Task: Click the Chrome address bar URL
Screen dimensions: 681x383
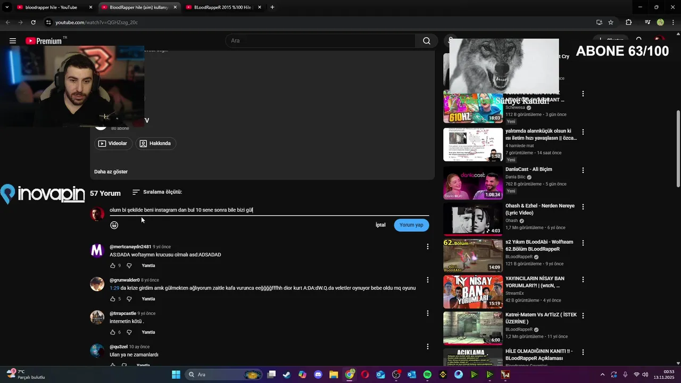Action: tap(97, 22)
